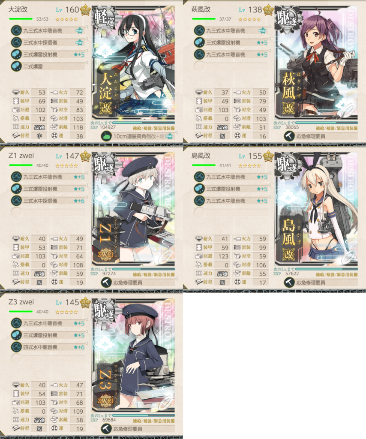Click the green gun icon for 10cm連装高角砲改

coord(106,136)
